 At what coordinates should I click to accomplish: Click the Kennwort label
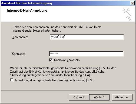click(x=18, y=54)
